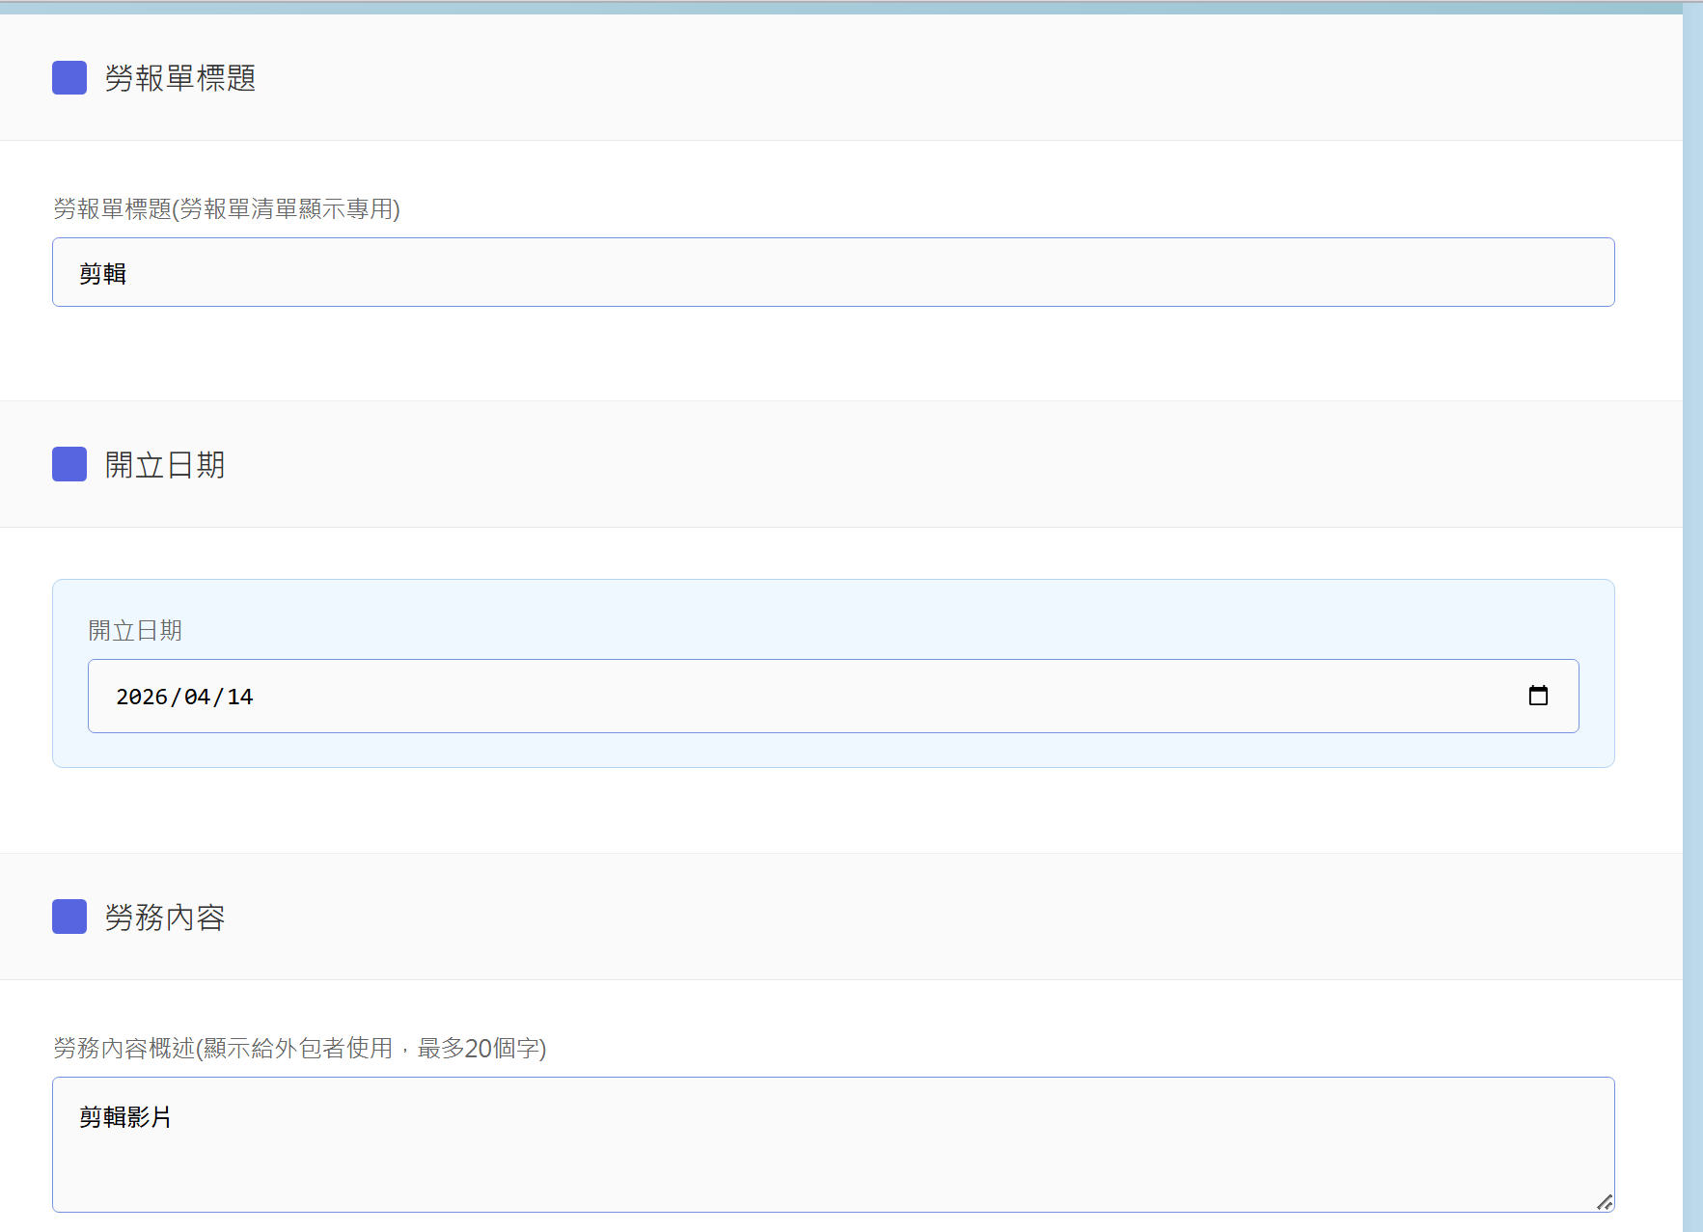Grab the textarea resize handle corner
This screenshot has height=1232, width=1703.
(x=1604, y=1202)
